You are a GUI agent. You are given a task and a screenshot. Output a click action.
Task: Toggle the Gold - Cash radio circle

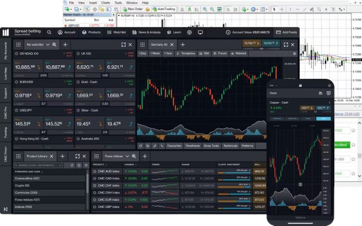[78, 82]
